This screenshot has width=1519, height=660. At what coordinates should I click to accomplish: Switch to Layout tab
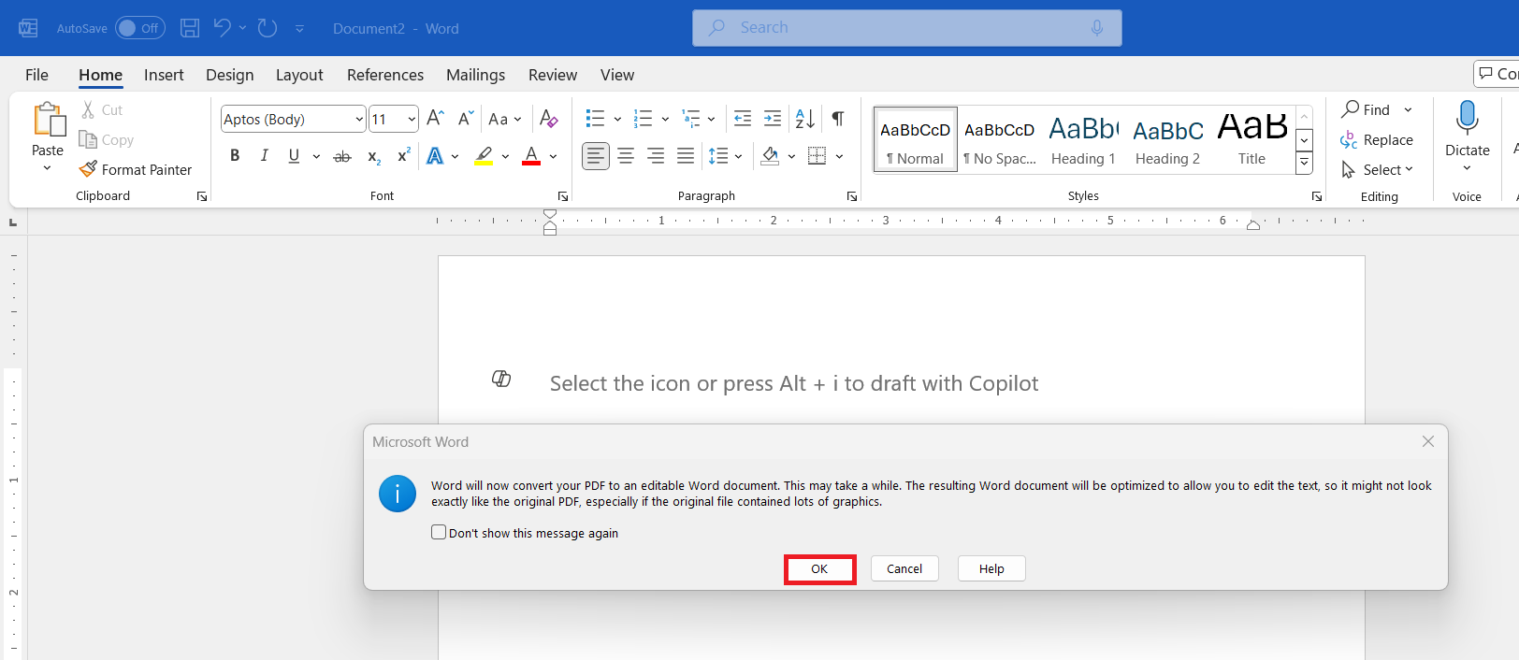(299, 75)
